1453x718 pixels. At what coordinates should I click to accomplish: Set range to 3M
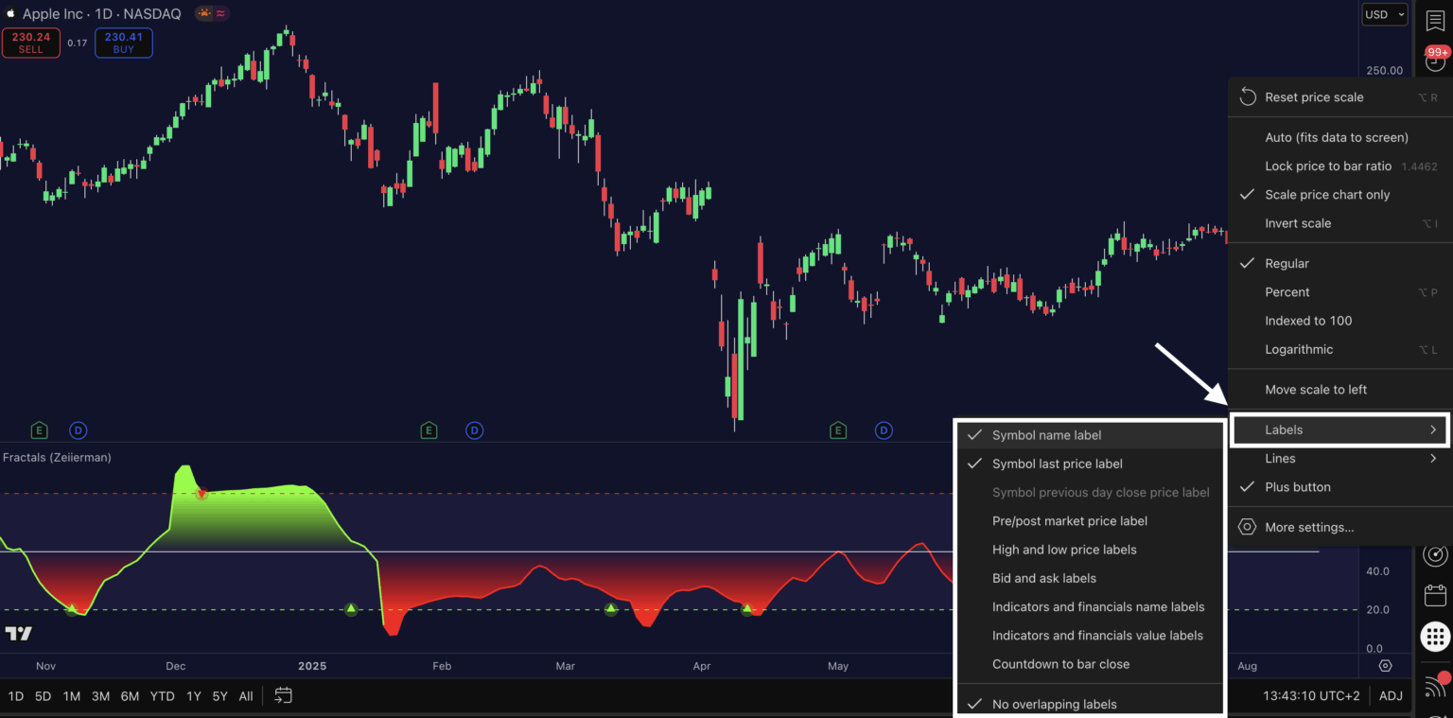point(100,696)
